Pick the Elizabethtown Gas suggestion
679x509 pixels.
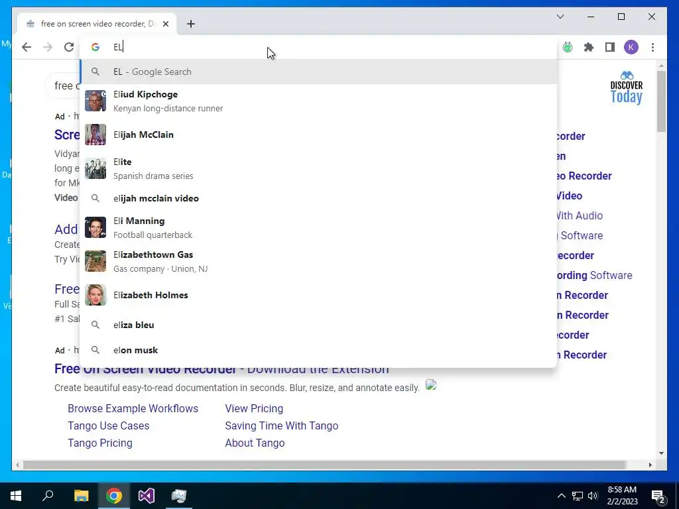pyautogui.click(x=318, y=261)
